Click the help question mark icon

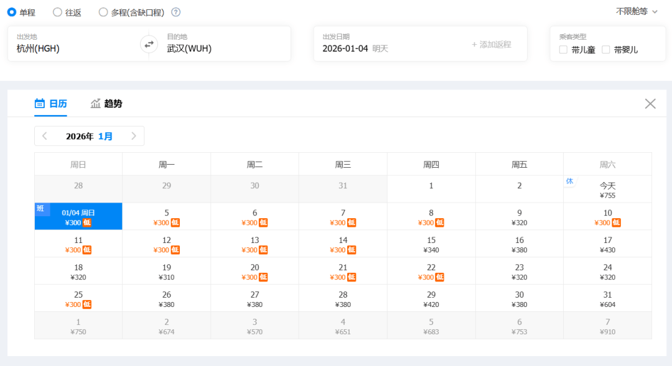point(176,12)
